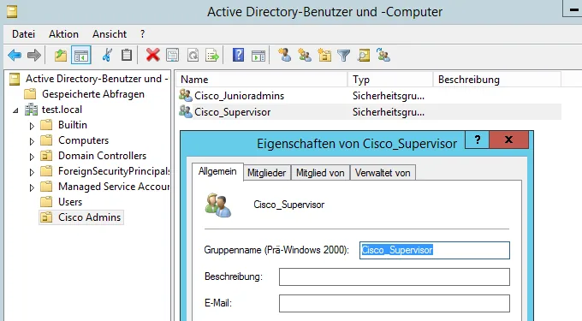The image size is (582, 321).
Task: Create a new group via toolbar icon
Action: click(305, 56)
